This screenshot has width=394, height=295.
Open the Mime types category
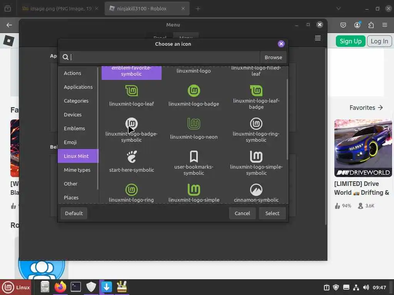78,170
